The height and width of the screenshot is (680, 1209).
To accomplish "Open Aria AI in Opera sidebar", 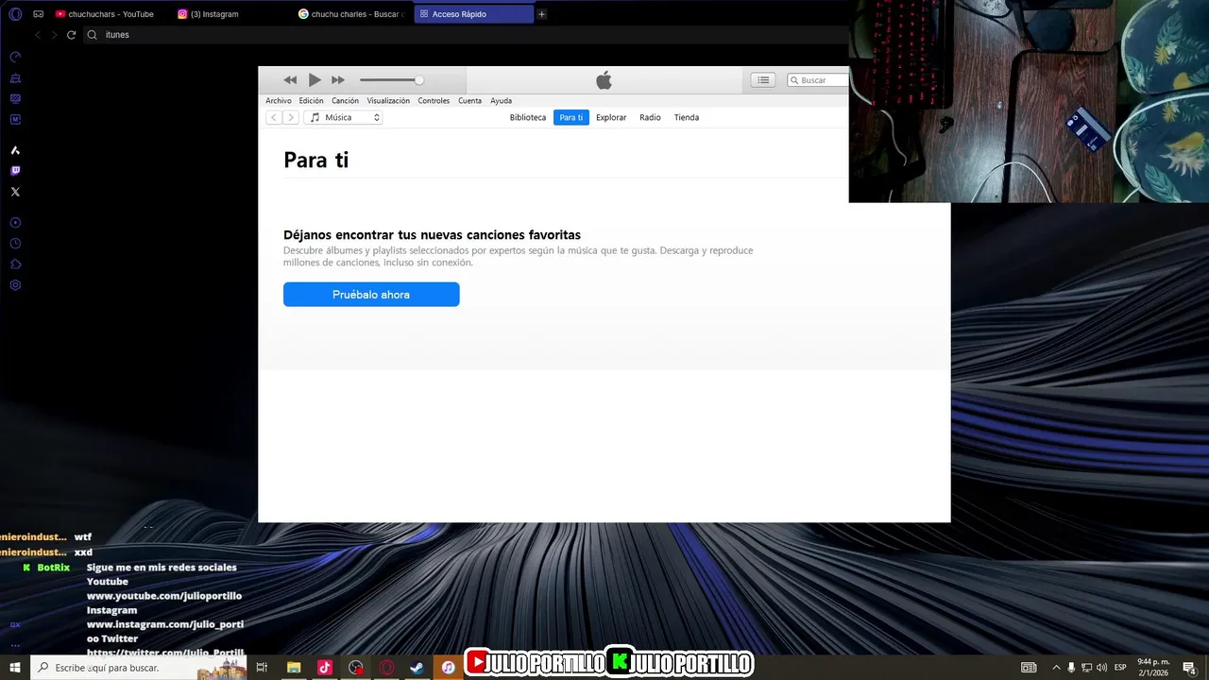I will pos(15,150).
